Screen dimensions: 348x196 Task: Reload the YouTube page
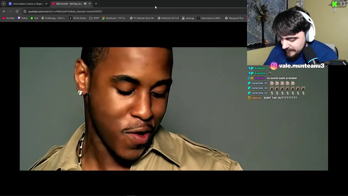click(17, 11)
